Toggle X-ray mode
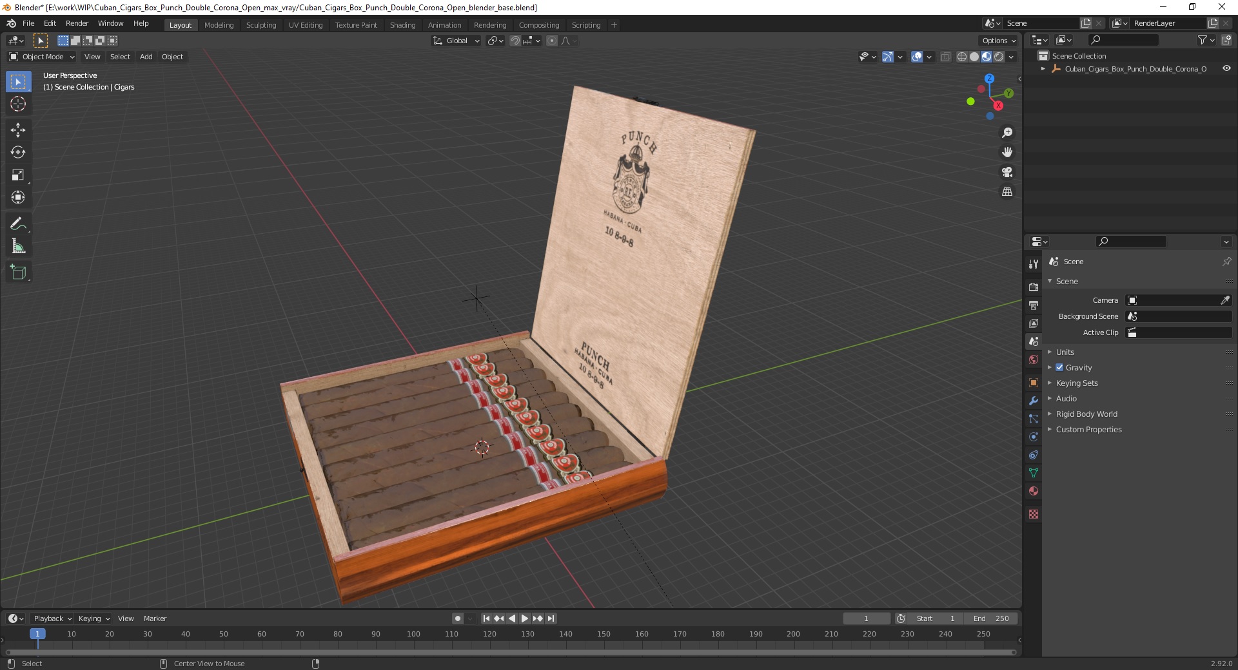Screen dimensions: 1238x670 coord(946,57)
